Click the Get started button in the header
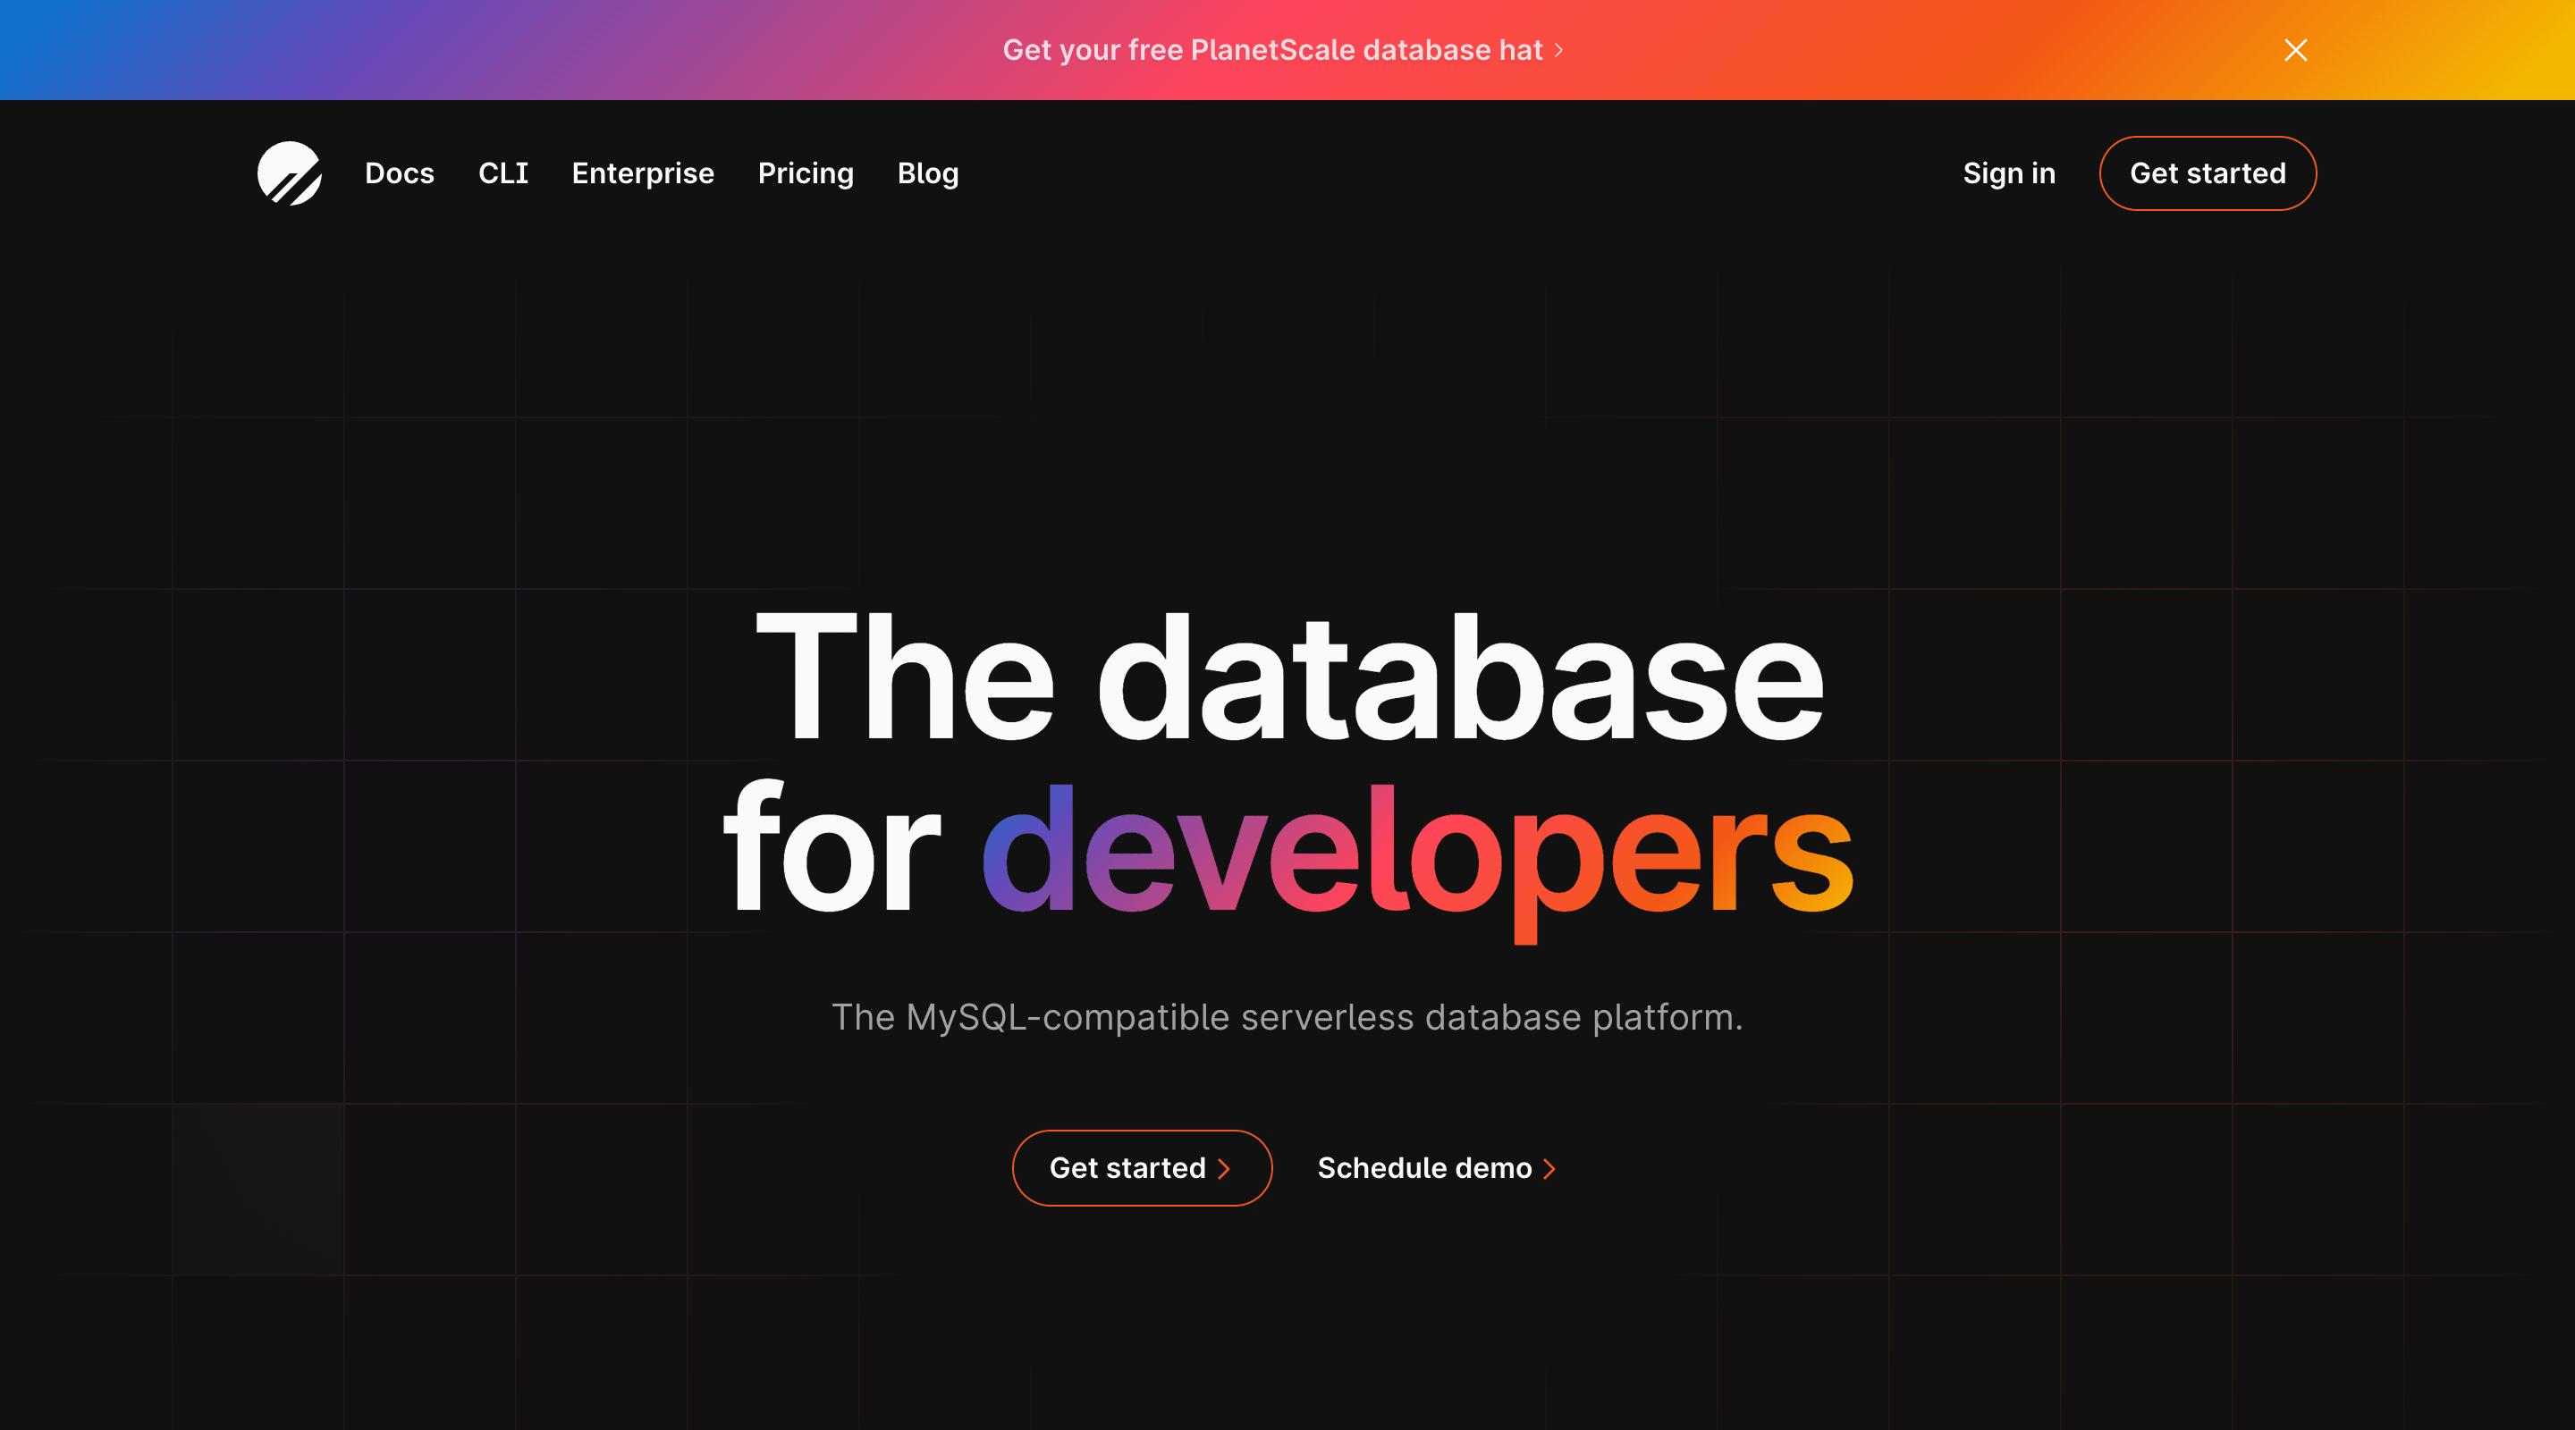2575x1430 pixels. tap(2208, 172)
